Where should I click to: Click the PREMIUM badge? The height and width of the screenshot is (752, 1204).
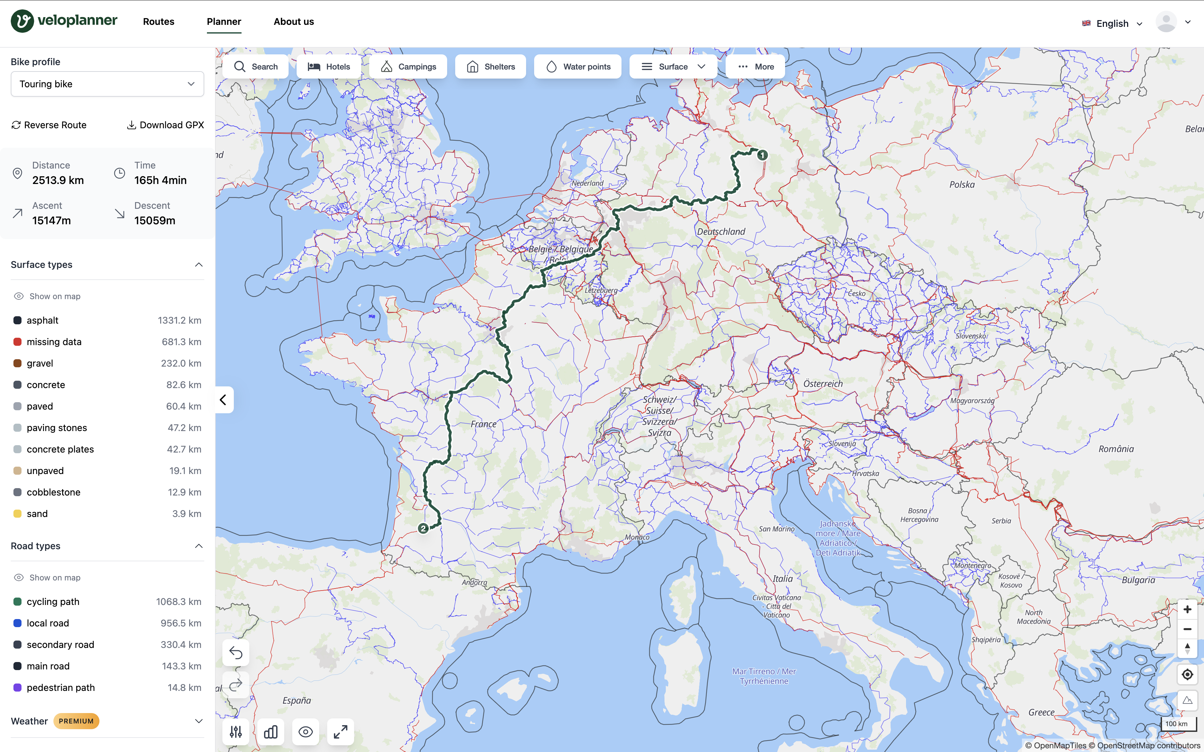76,721
